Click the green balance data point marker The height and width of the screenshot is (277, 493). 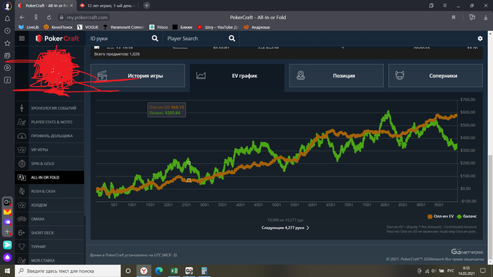[189, 162]
